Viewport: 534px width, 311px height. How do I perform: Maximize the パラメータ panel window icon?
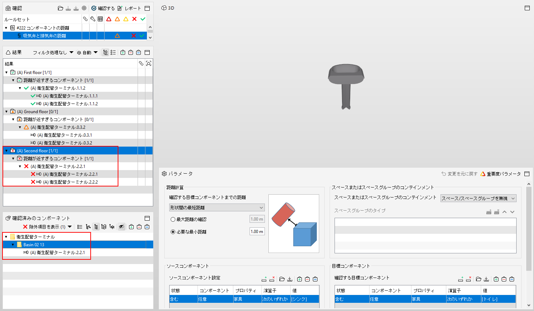tap(527, 174)
